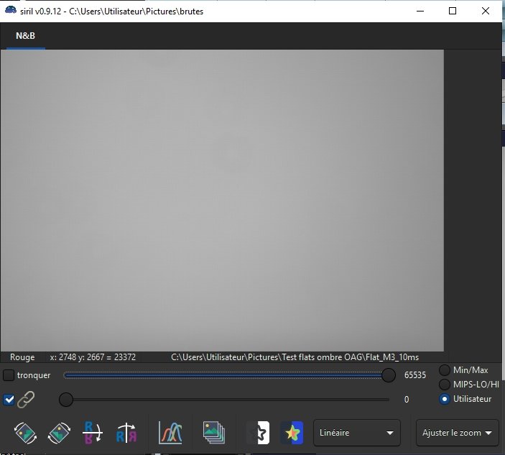Maximize the Siril window
505x455 pixels.
click(x=453, y=11)
